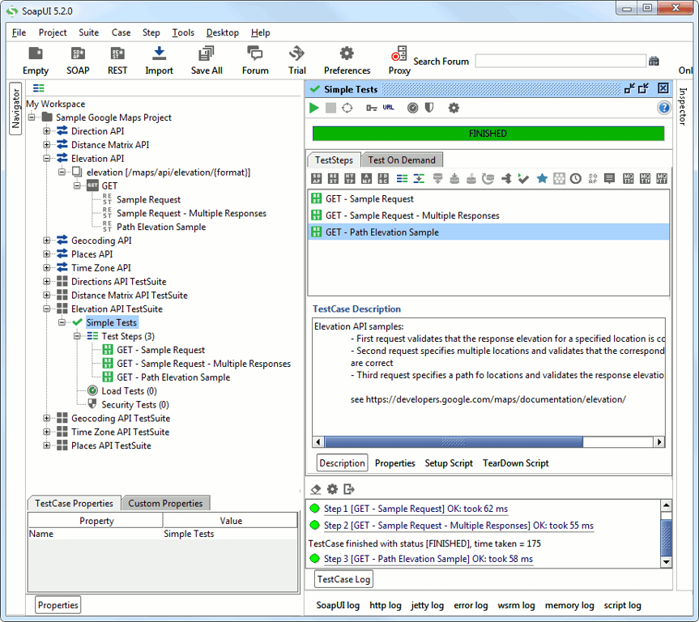Export the test case log icon
The width and height of the screenshot is (699, 622).
click(349, 489)
